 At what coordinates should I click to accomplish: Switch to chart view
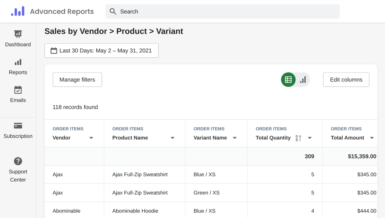(x=303, y=80)
